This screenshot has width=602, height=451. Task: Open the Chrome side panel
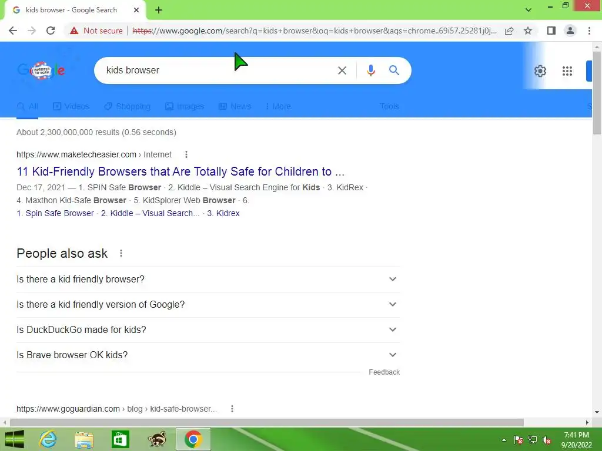551,31
